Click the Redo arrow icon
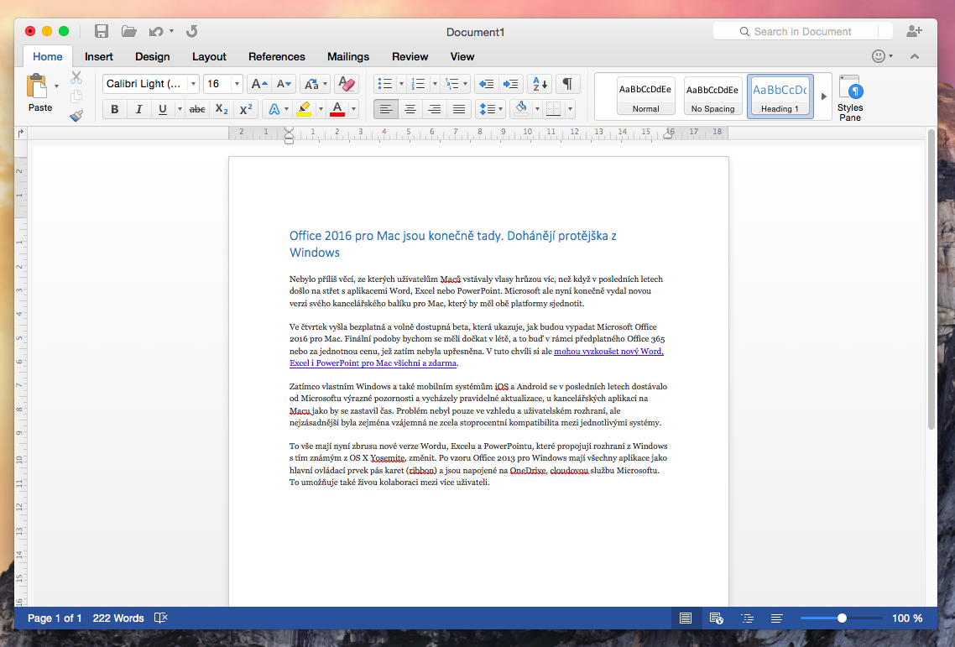 click(192, 32)
